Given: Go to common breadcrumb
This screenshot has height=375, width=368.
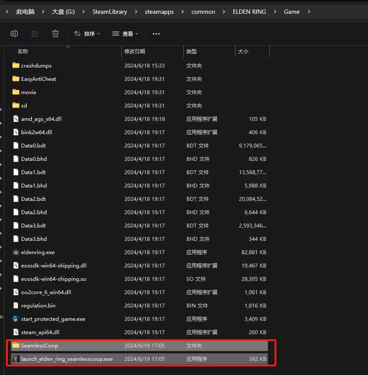Looking at the screenshot, I should point(203,12).
